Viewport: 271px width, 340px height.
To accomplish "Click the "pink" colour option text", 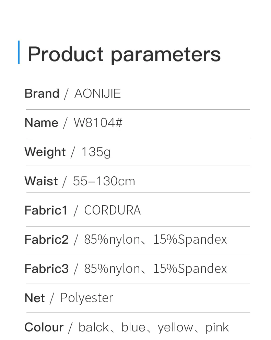I will click(x=217, y=327).
